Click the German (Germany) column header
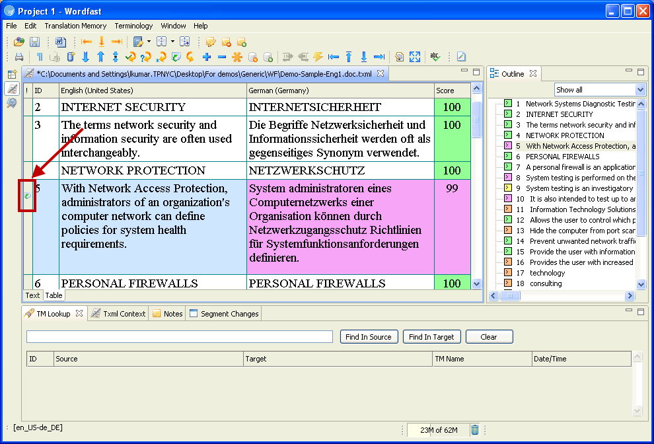The height and width of the screenshot is (444, 654). pos(340,91)
